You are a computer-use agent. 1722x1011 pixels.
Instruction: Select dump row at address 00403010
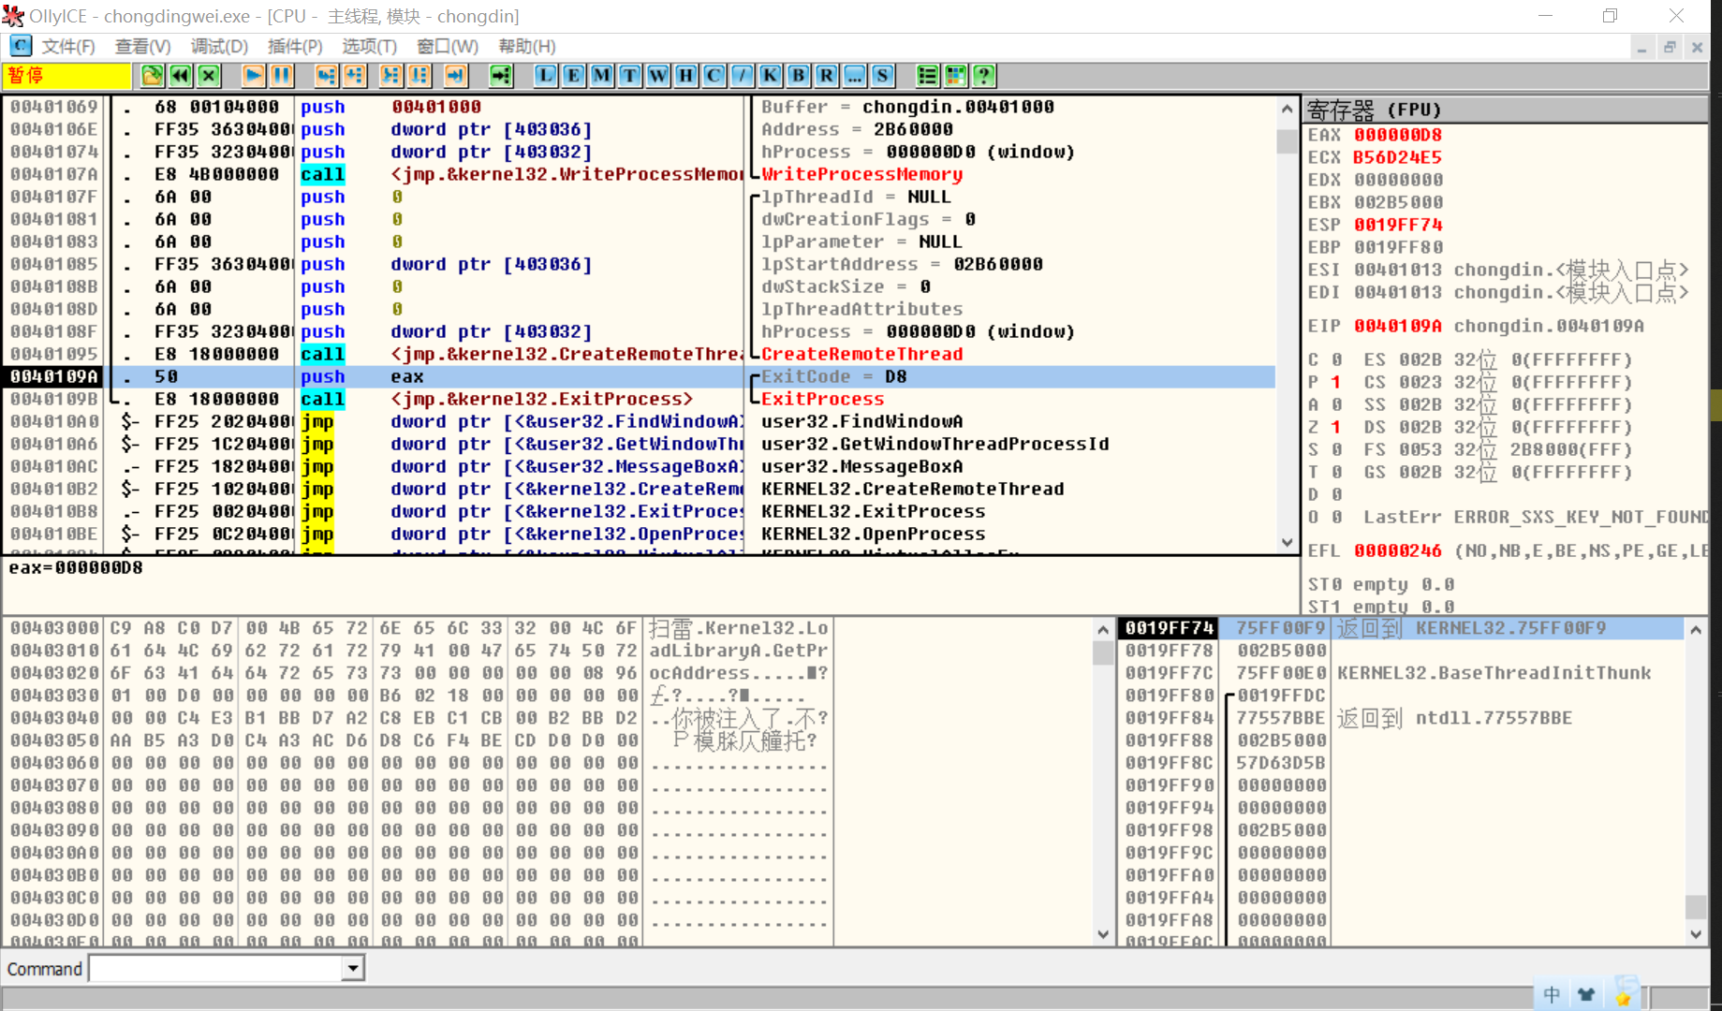pyautogui.click(x=418, y=651)
